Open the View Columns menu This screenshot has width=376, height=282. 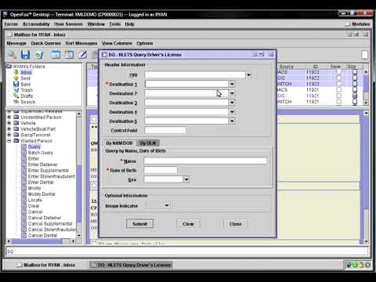(117, 43)
